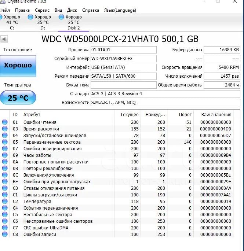This screenshot has width=244, height=251.
Task: Click status orb for Повторы рекалибровки row
Action: coord(5,168)
